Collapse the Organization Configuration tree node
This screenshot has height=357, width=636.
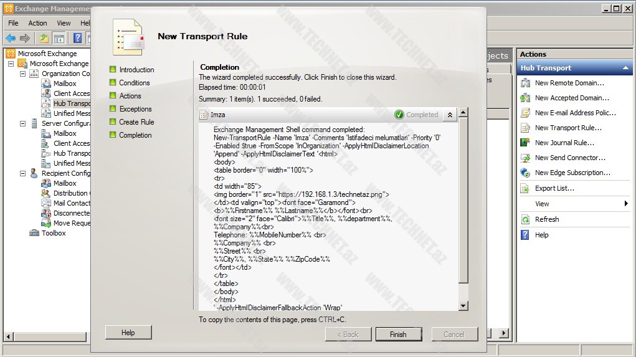(23, 74)
